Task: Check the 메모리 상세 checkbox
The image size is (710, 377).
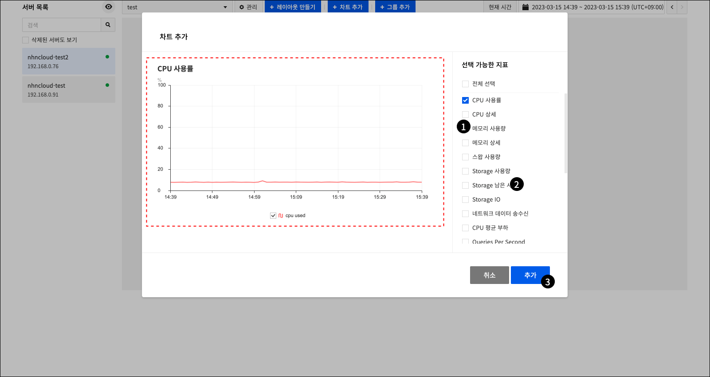Action: coord(465,143)
